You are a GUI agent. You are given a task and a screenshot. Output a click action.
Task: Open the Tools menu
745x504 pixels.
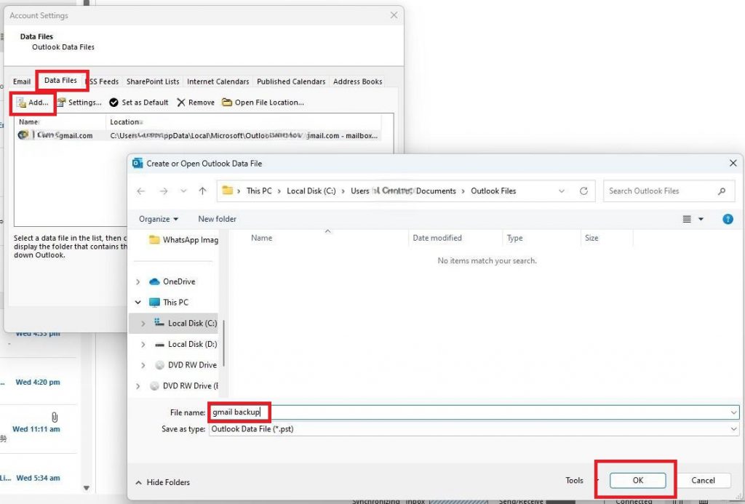click(x=574, y=480)
